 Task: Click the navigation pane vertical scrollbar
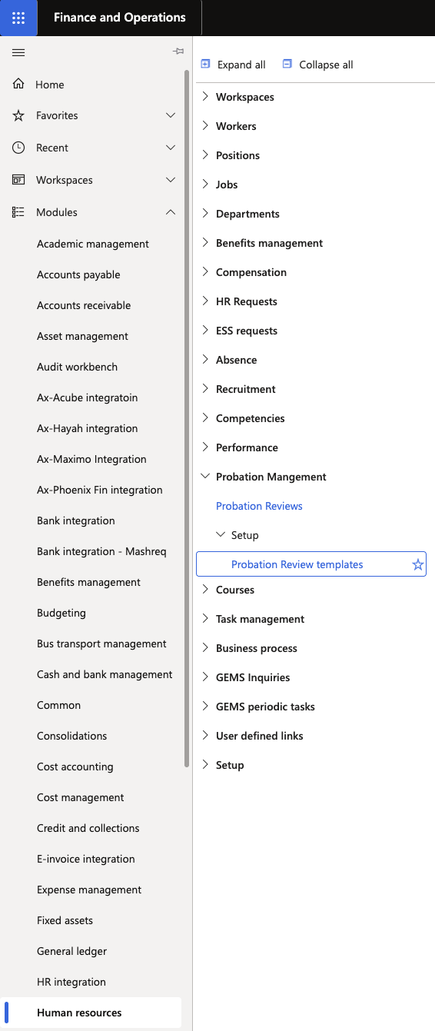187,419
